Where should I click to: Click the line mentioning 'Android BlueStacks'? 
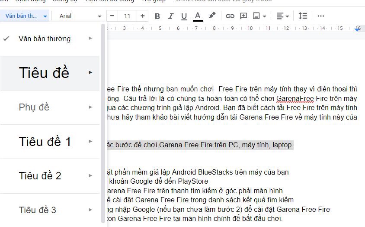[x=198, y=172]
